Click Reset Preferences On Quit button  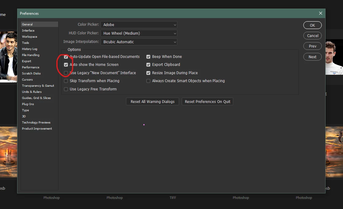point(207,101)
